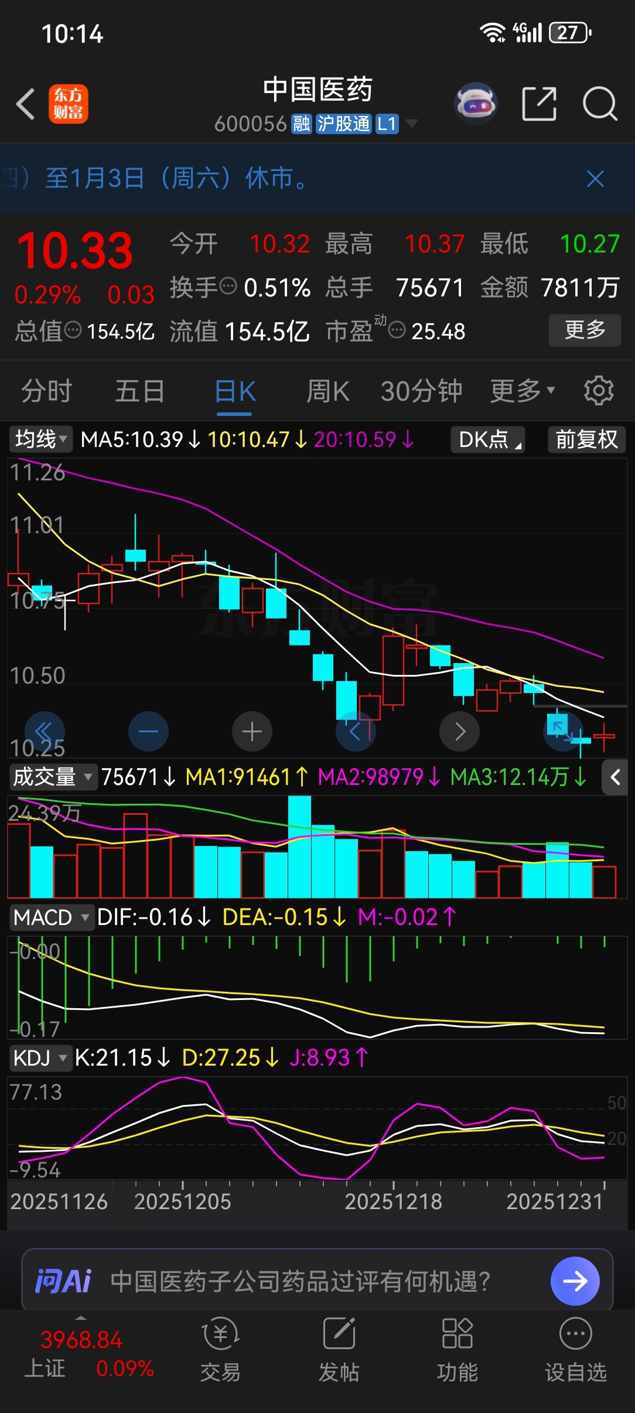
Task: Switch to 30分钟 tab
Action: pyautogui.click(x=422, y=390)
